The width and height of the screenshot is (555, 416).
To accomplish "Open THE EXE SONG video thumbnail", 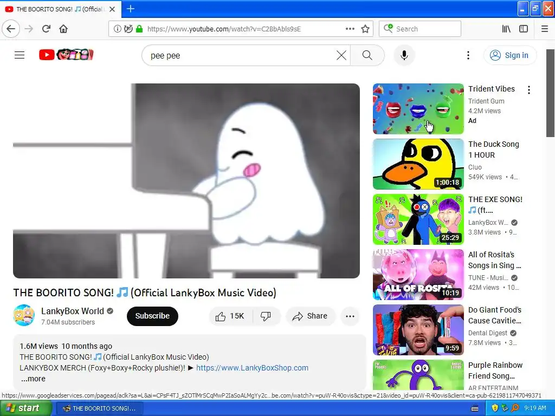I will point(418,219).
